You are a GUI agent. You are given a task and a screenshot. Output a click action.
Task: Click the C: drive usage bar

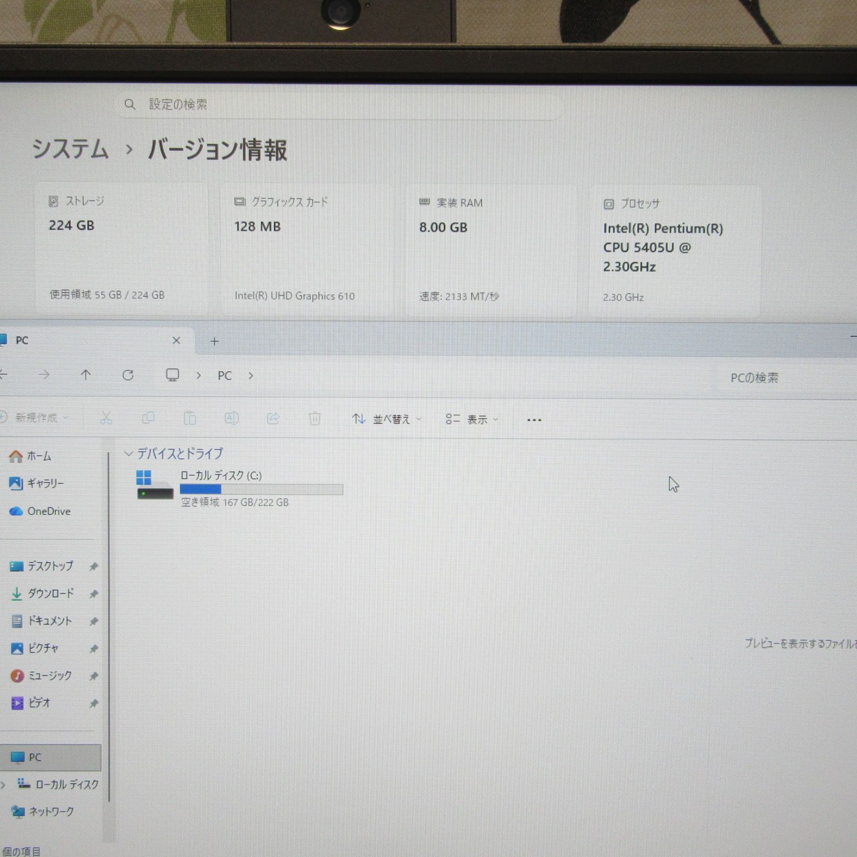[261, 489]
